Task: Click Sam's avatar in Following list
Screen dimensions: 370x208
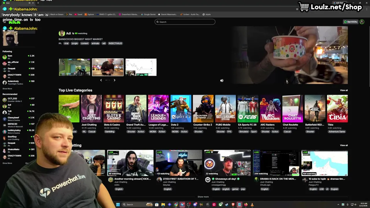Action: pyautogui.click(x=4, y=57)
